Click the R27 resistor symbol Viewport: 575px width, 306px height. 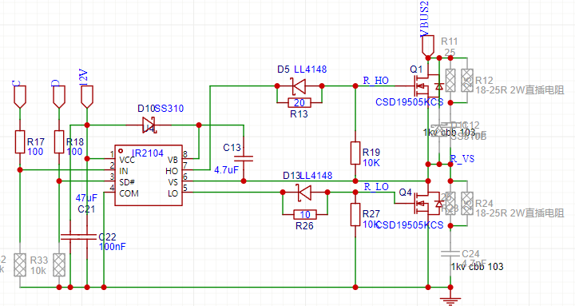coord(355,215)
